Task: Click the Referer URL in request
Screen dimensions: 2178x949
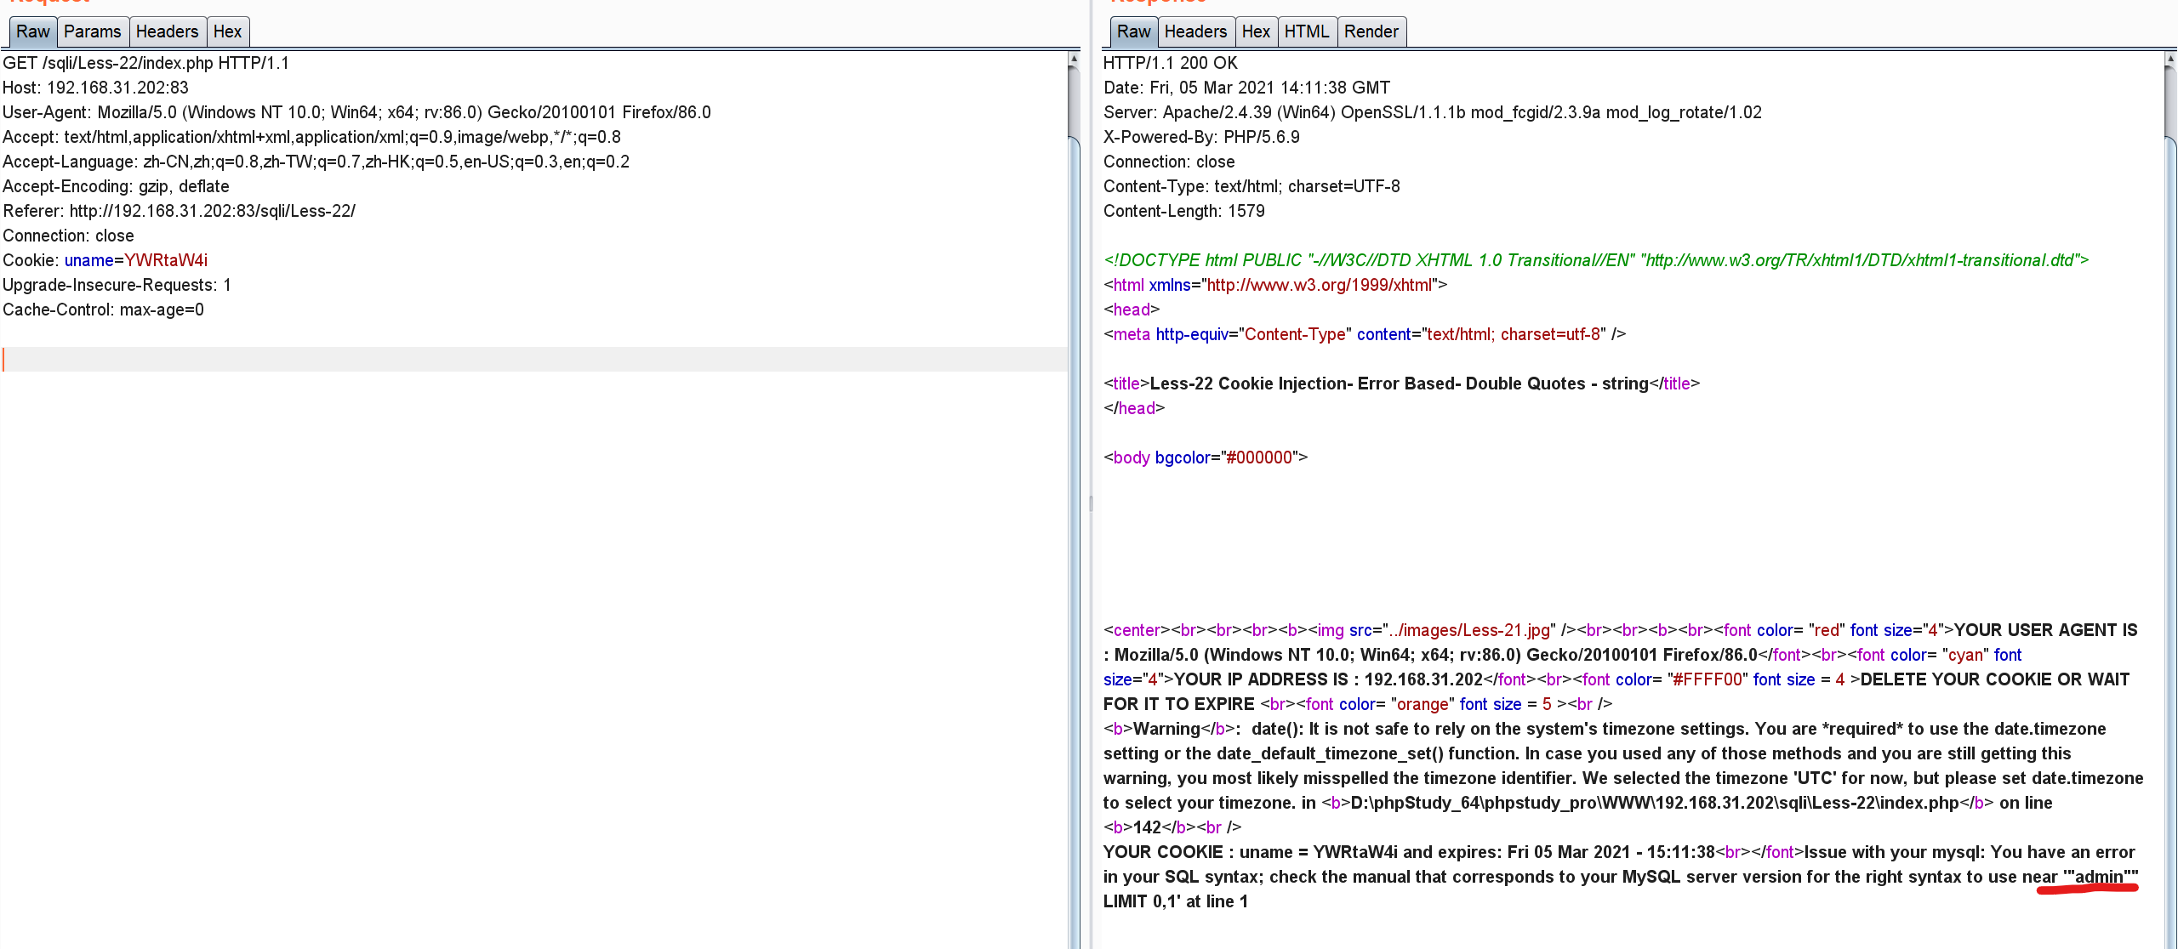Action: coord(212,211)
